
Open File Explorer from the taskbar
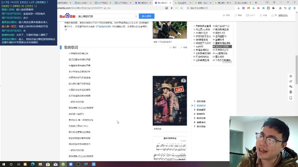pyautogui.click(x=40, y=164)
